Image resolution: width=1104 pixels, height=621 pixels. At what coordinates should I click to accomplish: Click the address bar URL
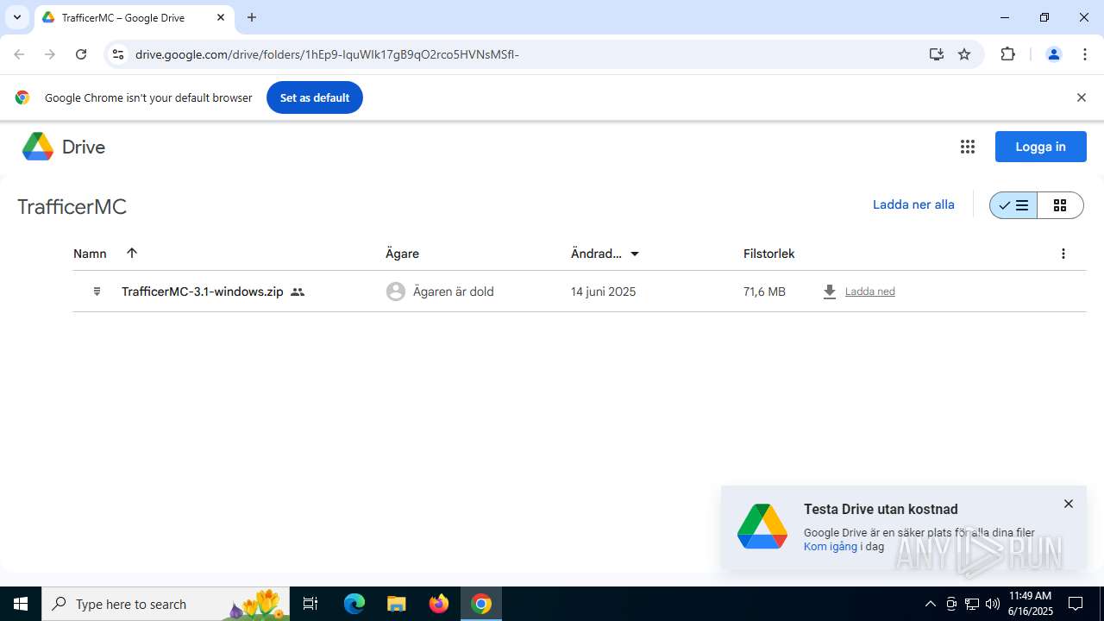click(327, 54)
